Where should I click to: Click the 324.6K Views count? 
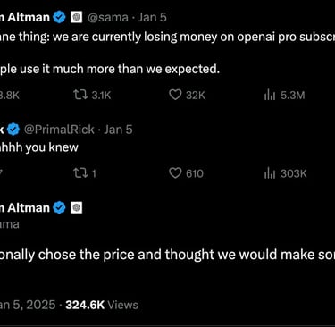[102, 305]
